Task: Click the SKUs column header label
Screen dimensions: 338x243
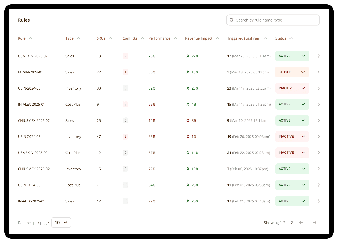Action: 101,38
